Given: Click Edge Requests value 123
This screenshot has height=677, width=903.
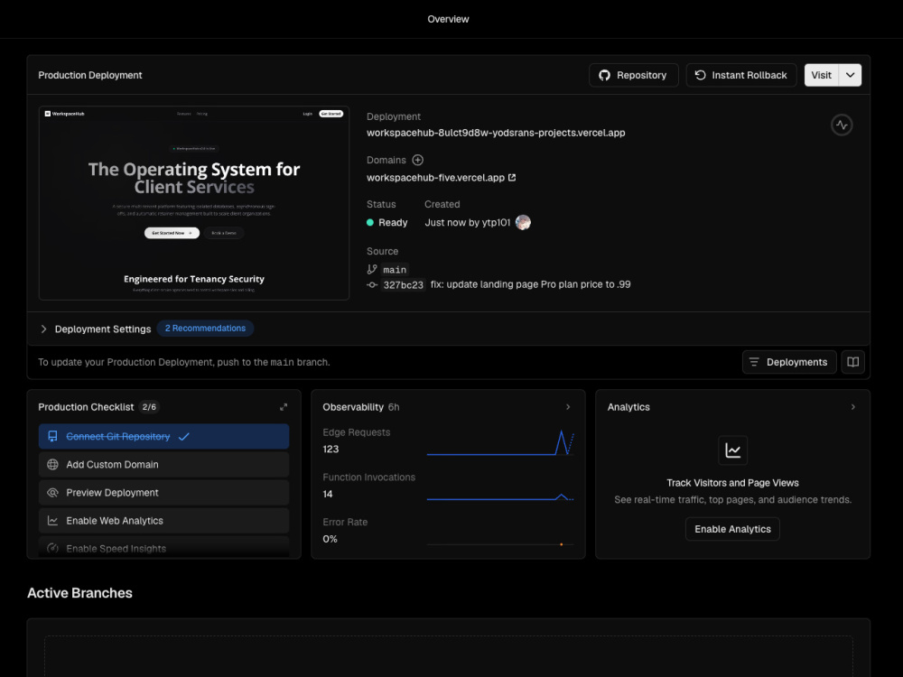Looking at the screenshot, I should (330, 449).
